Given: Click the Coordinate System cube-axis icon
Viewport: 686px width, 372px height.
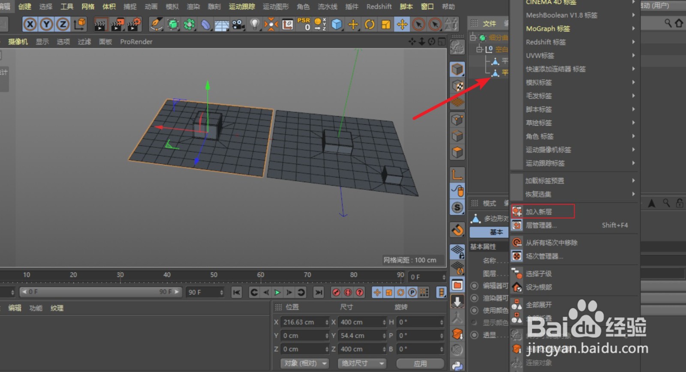Looking at the screenshot, I should coord(80,24).
